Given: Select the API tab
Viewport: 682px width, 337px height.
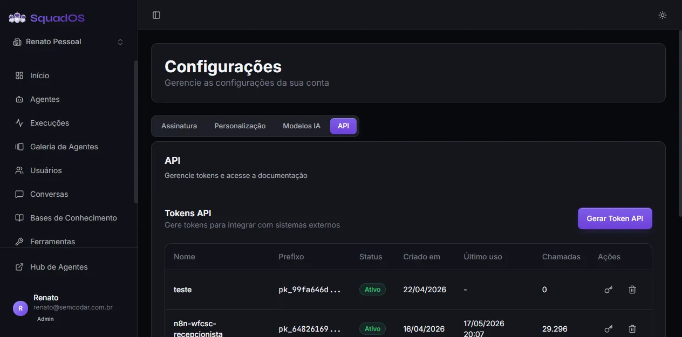Looking at the screenshot, I should [x=343, y=126].
